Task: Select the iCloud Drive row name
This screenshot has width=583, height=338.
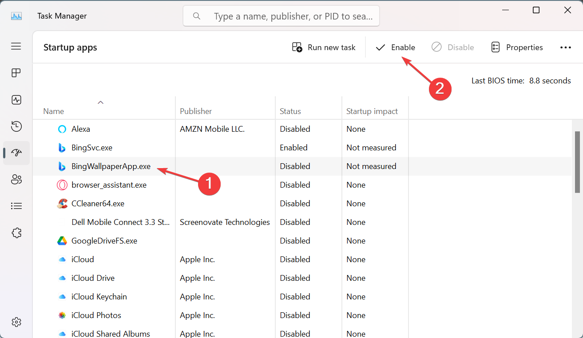Action: coord(93,278)
